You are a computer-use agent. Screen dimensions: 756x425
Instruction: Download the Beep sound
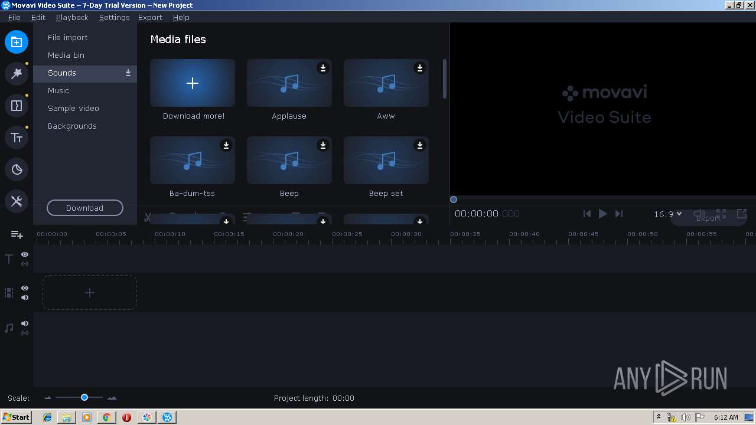point(323,145)
